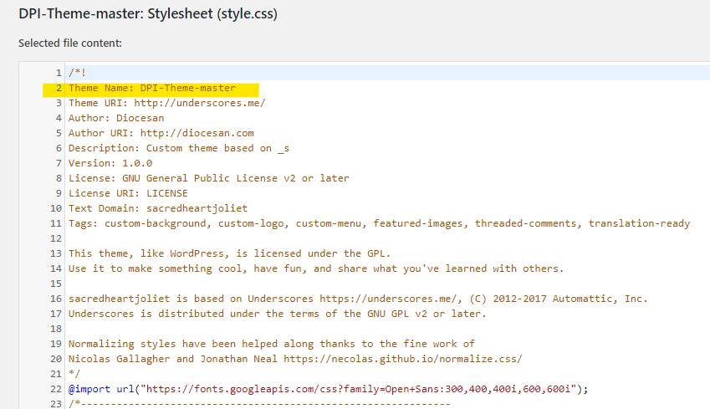Click the closing comment */ on line 21
710x409 pixels.
(x=74, y=373)
